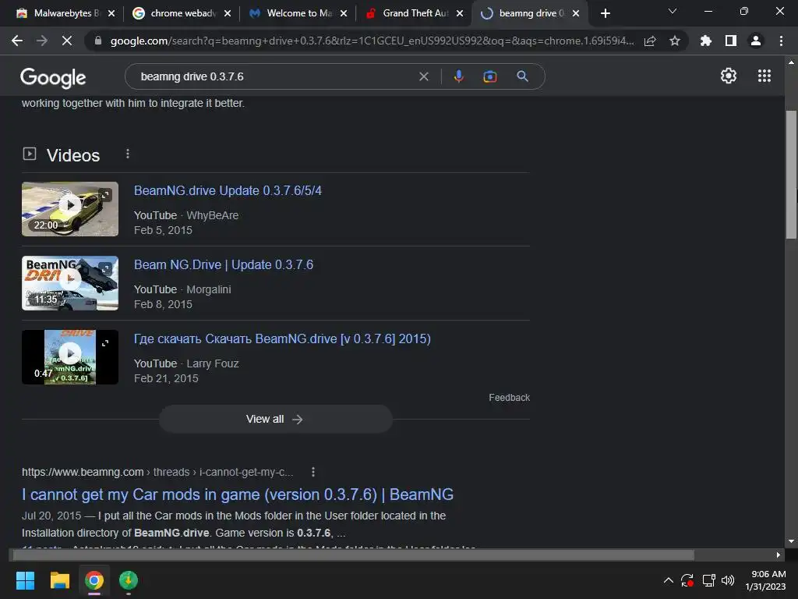Click the Google search input field
Screen dimensions: 798x599
275,76
